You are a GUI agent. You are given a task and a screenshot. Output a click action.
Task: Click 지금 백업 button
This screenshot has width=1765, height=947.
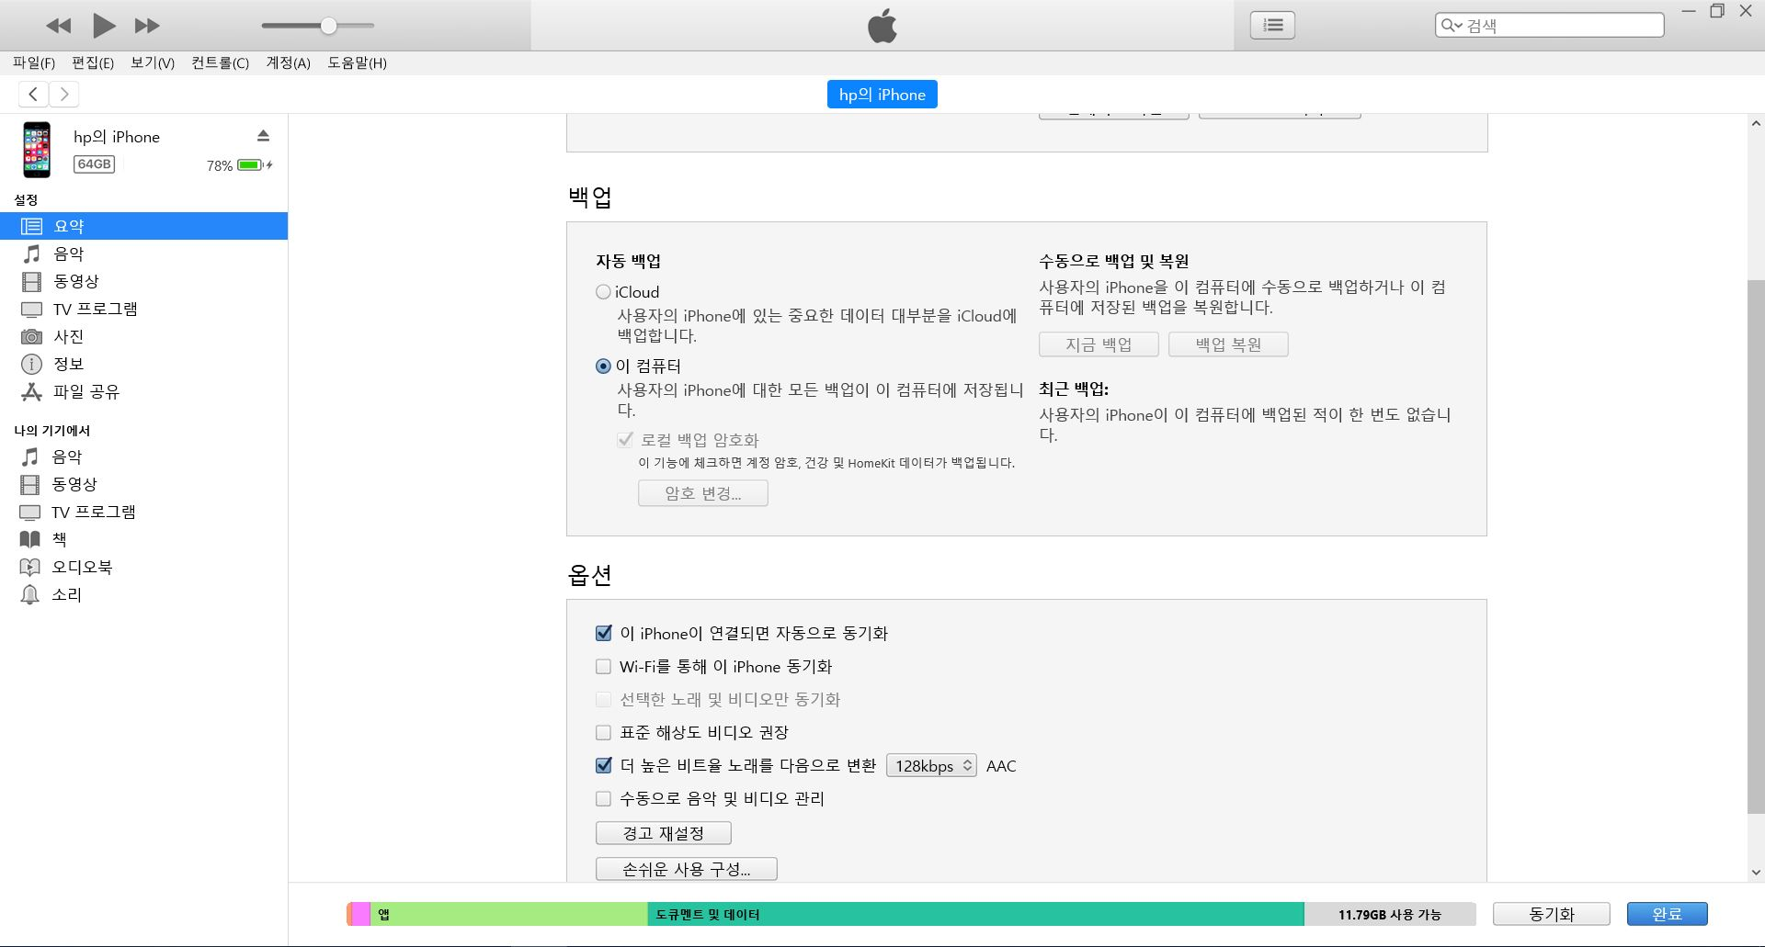[1099, 344]
